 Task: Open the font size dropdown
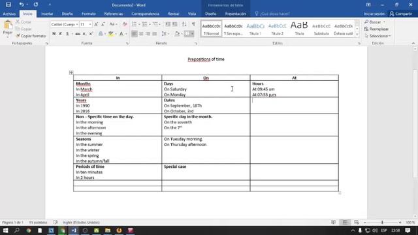tap(90, 25)
